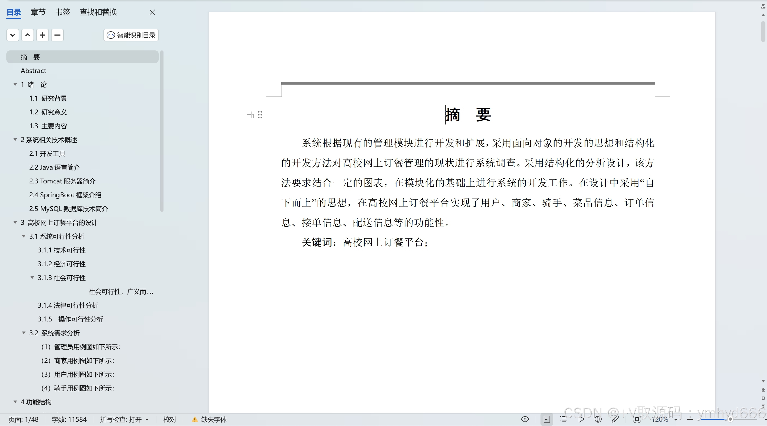The image size is (767, 426).
Task: Click the fit page zoom icon
Action: (x=637, y=419)
